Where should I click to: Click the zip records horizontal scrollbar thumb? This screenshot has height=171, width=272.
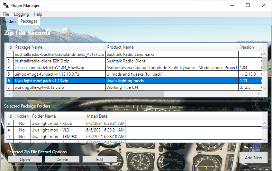(88, 94)
